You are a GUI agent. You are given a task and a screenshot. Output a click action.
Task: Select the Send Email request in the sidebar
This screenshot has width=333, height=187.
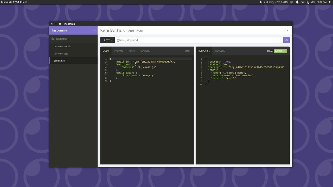[x=73, y=61]
